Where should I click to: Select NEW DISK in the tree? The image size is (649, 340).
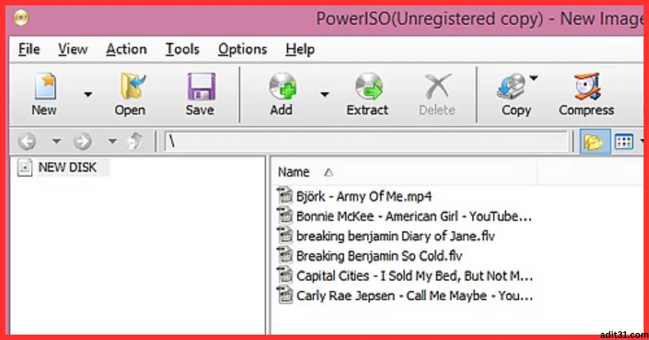pos(68,167)
